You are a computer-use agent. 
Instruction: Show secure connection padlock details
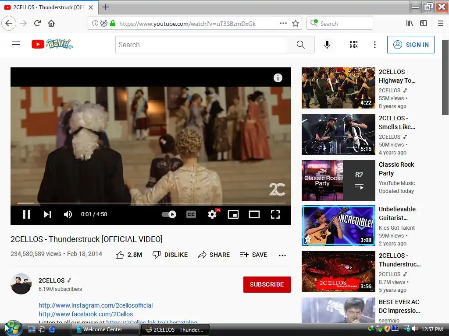113,24
